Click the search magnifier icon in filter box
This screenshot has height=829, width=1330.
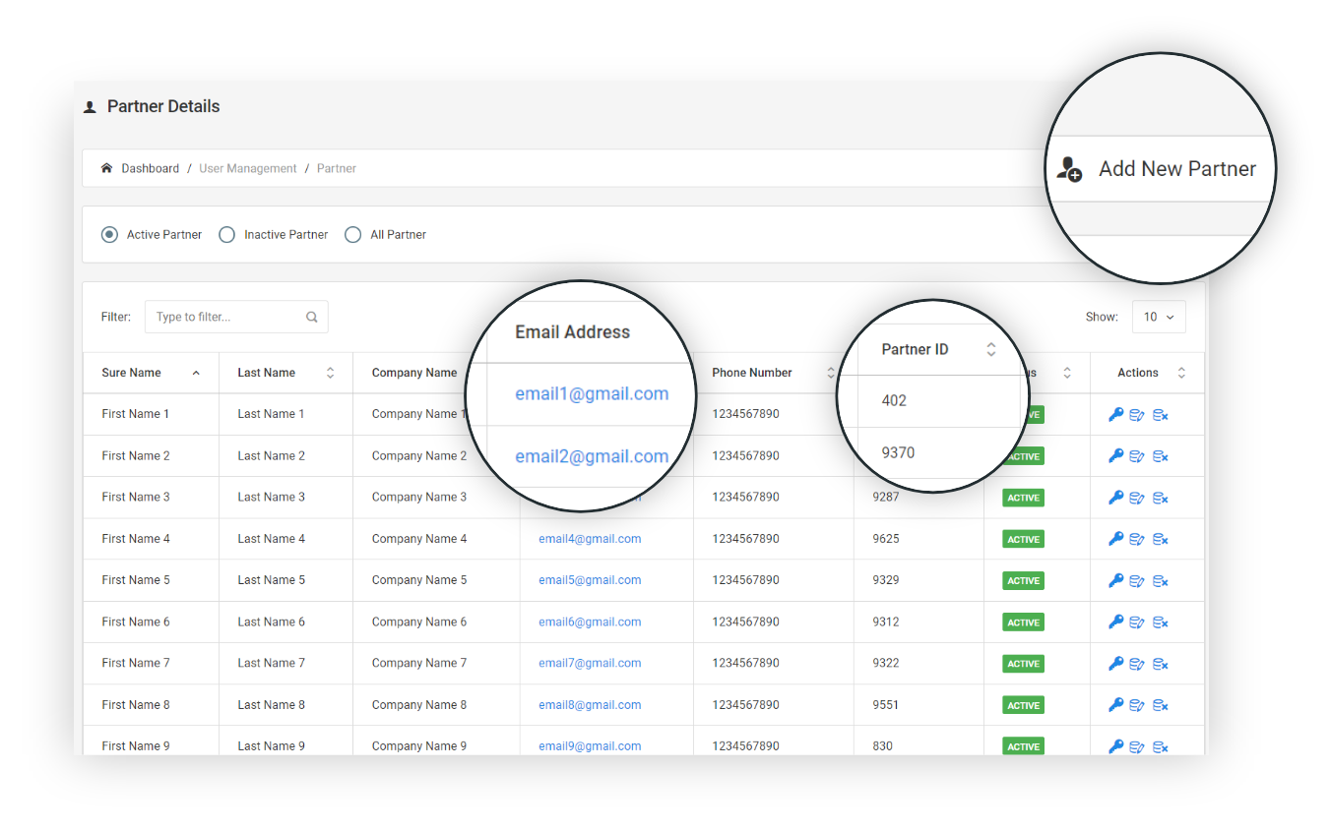(312, 318)
